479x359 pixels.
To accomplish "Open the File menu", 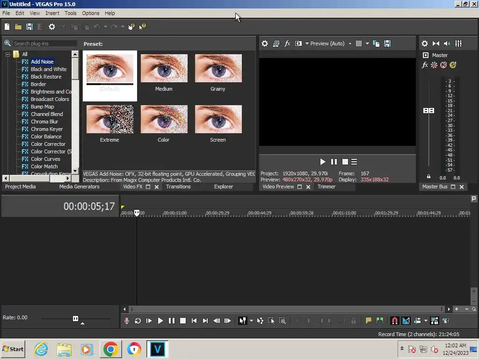I will click(6, 13).
